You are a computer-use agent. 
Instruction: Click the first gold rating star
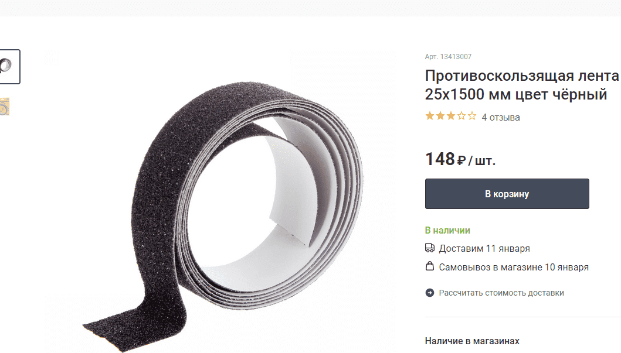tap(430, 116)
